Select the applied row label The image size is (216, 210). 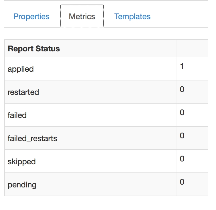tap(21, 69)
